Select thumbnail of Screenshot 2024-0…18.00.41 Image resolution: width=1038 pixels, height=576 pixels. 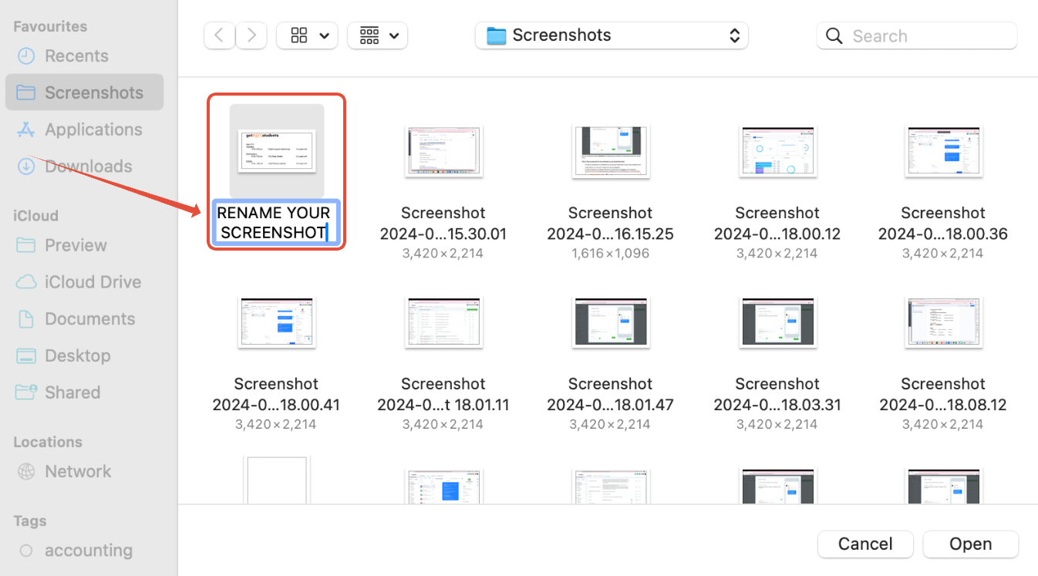click(x=277, y=322)
